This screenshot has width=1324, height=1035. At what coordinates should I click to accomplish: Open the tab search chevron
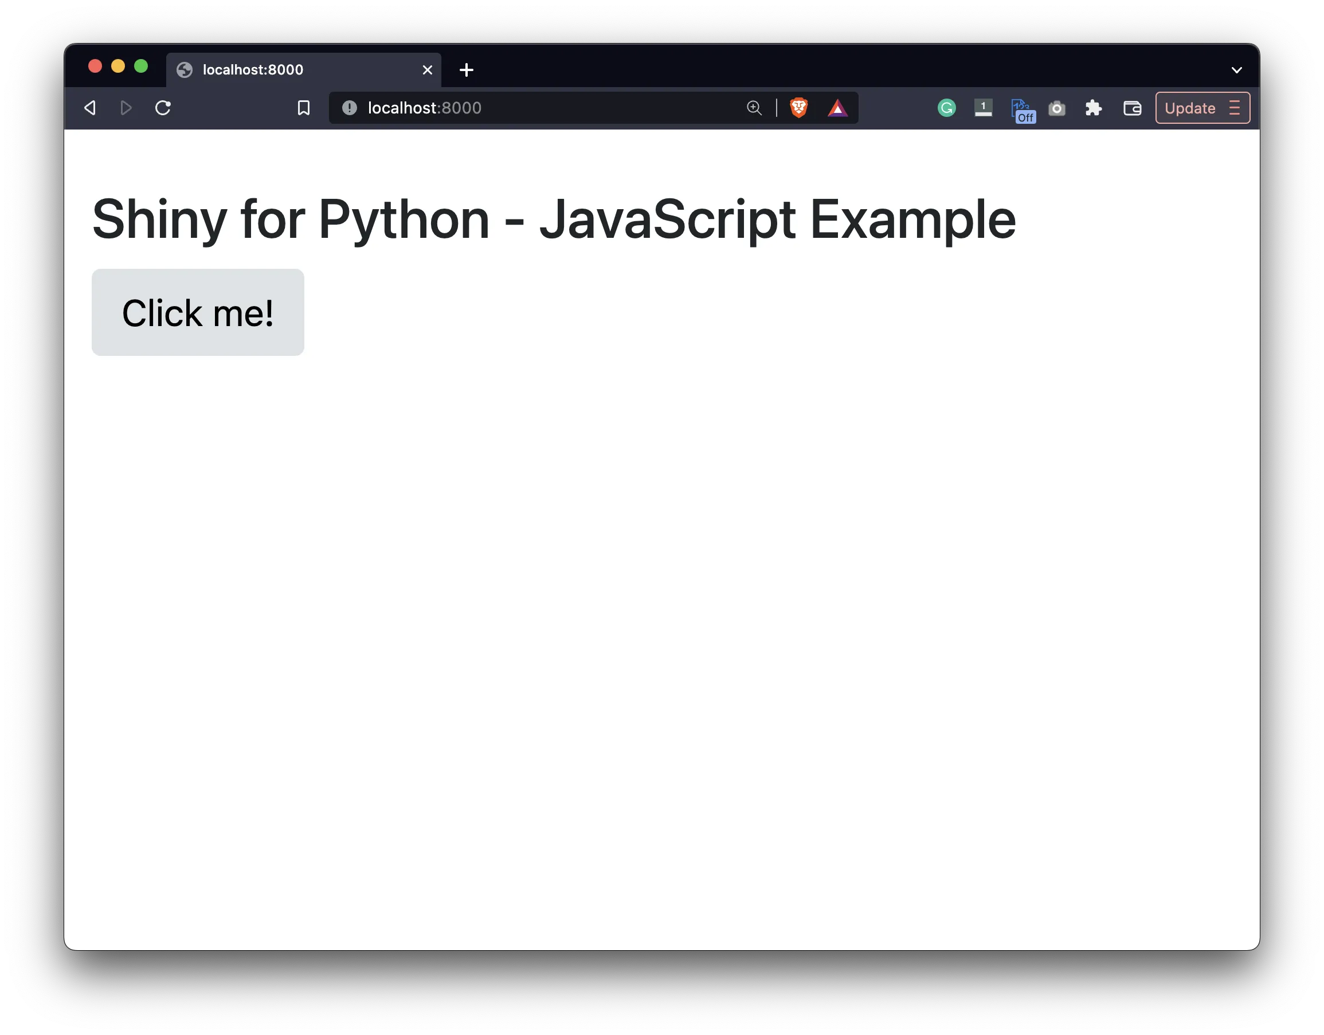click(x=1237, y=69)
